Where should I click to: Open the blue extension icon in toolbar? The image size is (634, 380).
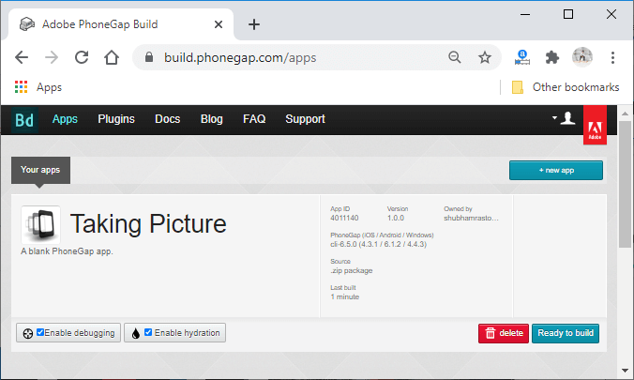pyautogui.click(x=522, y=57)
